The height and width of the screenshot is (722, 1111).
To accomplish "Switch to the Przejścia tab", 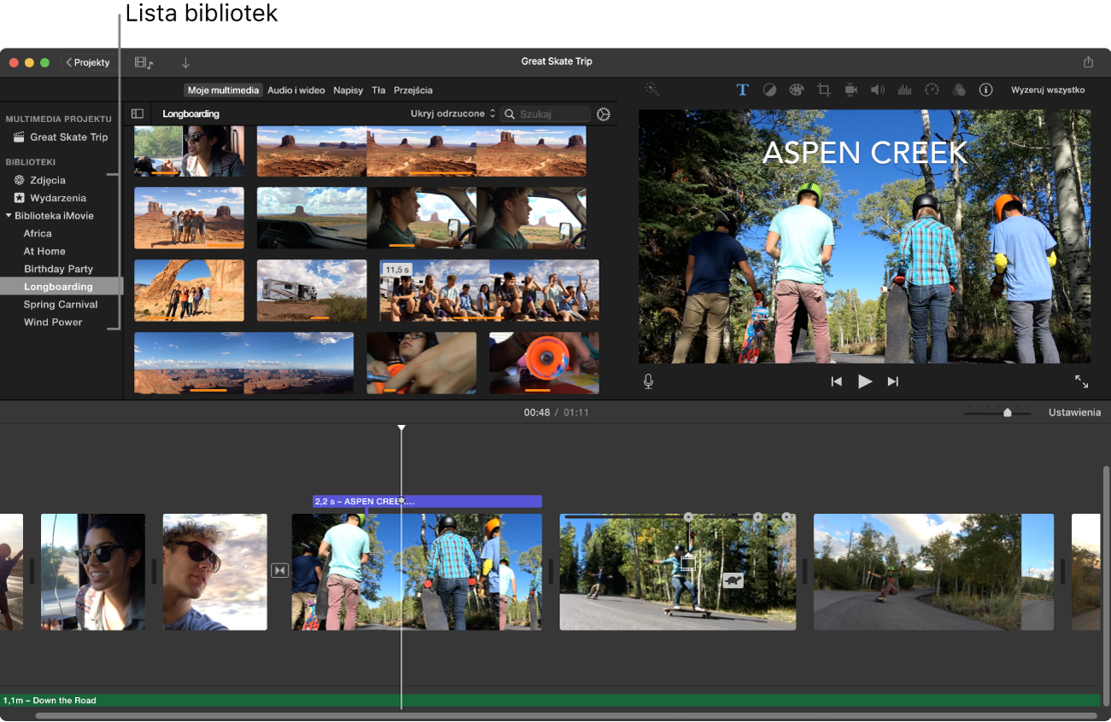I will 412,90.
